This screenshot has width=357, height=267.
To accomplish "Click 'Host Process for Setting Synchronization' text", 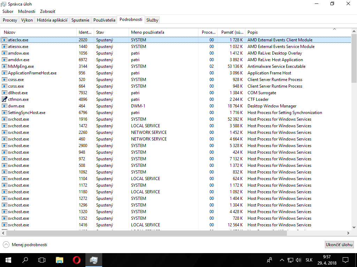I will point(284,112).
